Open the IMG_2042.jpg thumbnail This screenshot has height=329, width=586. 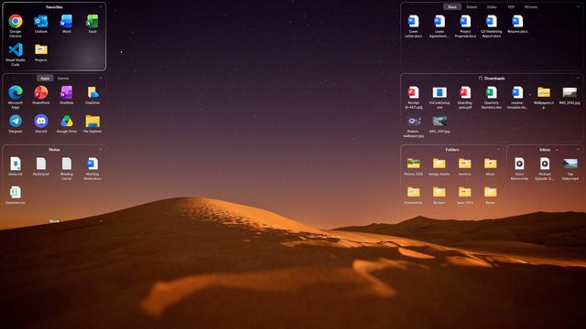click(x=570, y=92)
